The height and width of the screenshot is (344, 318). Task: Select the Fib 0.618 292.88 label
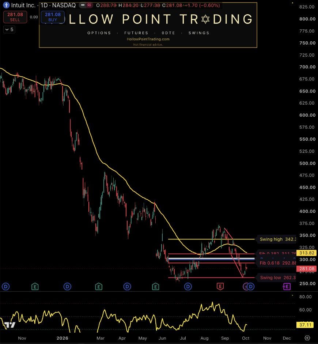(x=278, y=263)
